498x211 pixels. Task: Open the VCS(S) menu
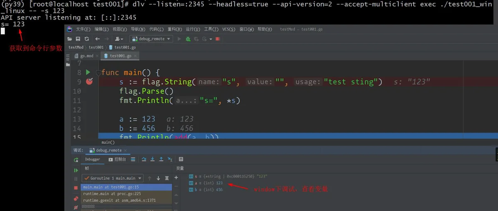[229, 29]
